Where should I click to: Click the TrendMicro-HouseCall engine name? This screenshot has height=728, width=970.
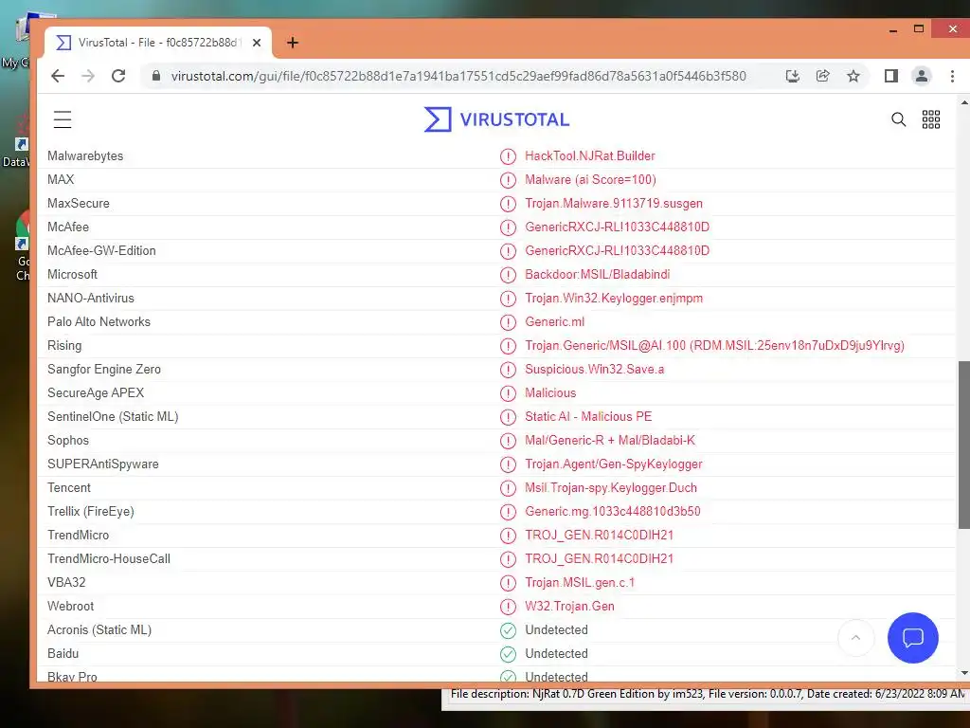(109, 559)
